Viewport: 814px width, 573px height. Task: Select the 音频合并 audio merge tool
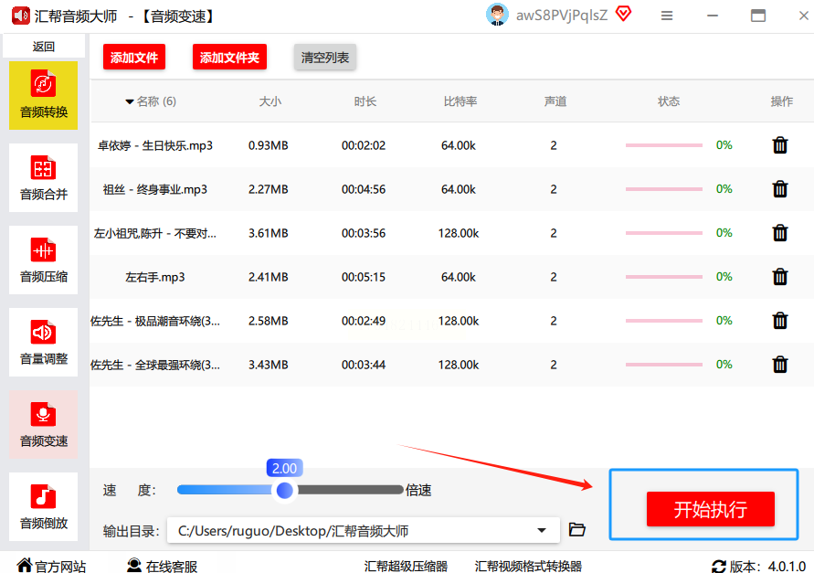pyautogui.click(x=43, y=178)
